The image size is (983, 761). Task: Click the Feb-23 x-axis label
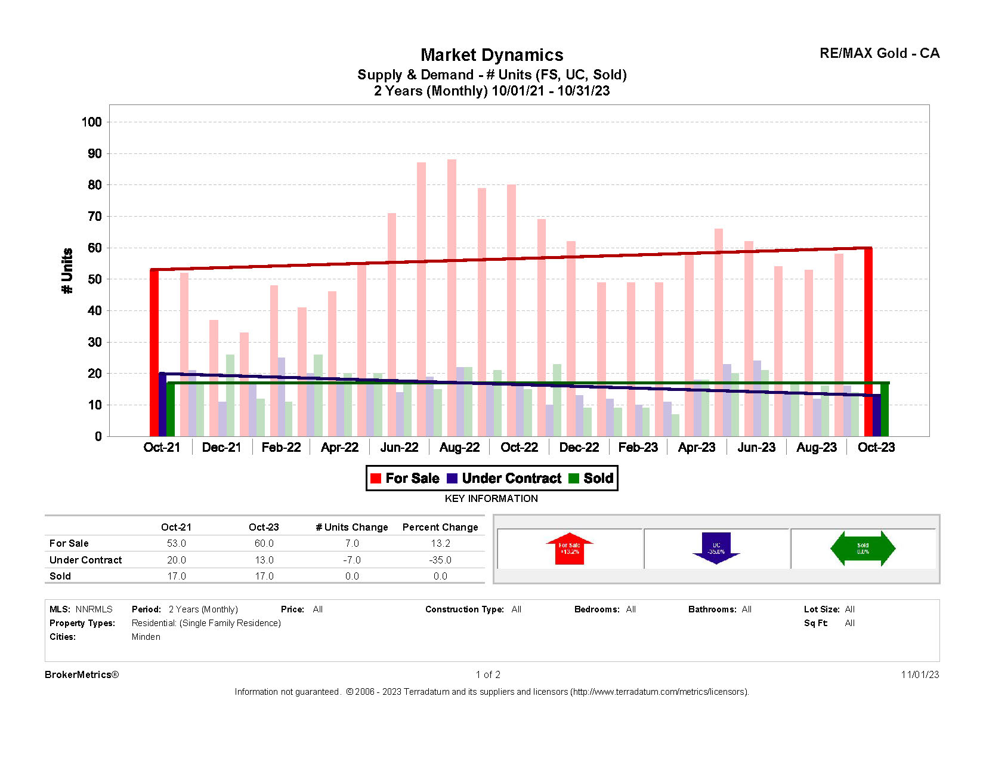point(638,447)
